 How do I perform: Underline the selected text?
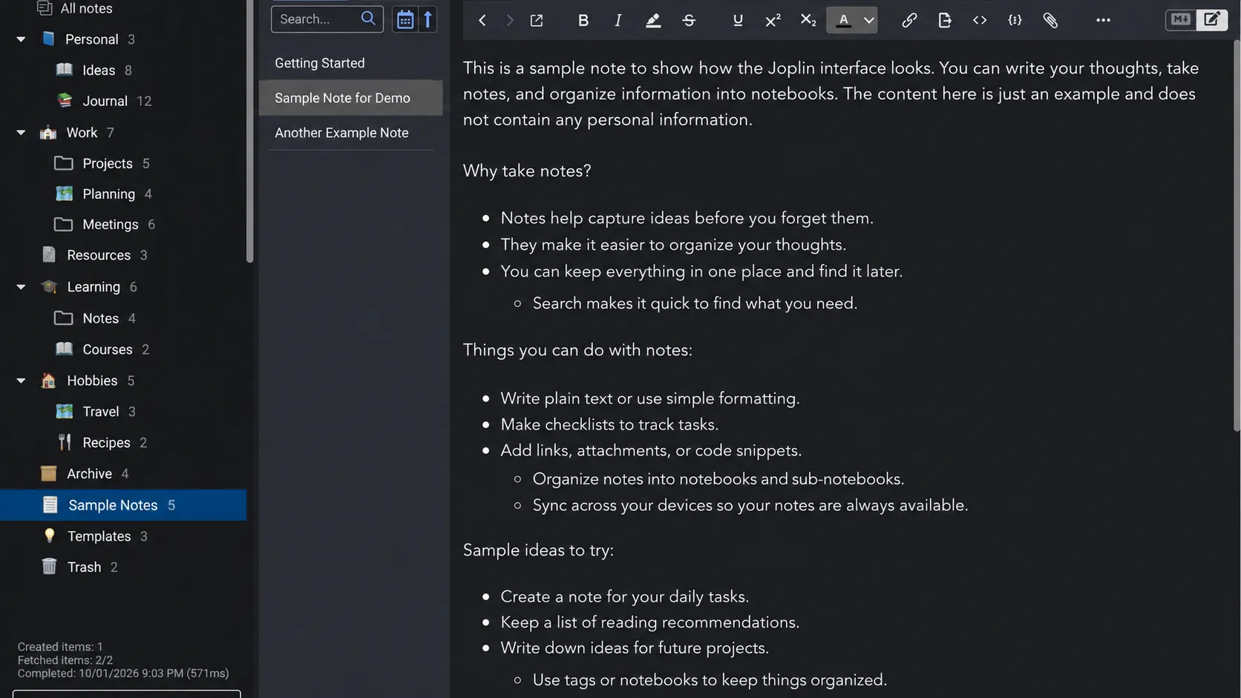(x=737, y=20)
